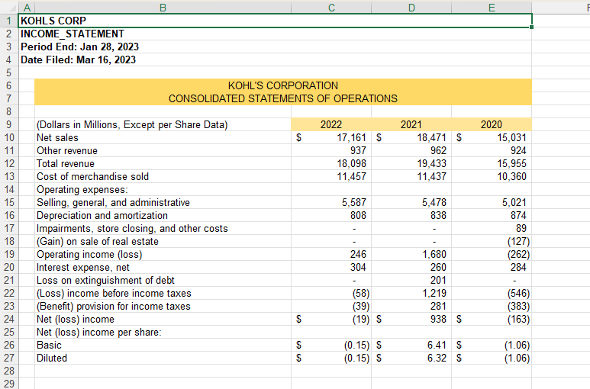590x389 pixels.
Task: Click the Diluted per share label
Action: pos(52,358)
